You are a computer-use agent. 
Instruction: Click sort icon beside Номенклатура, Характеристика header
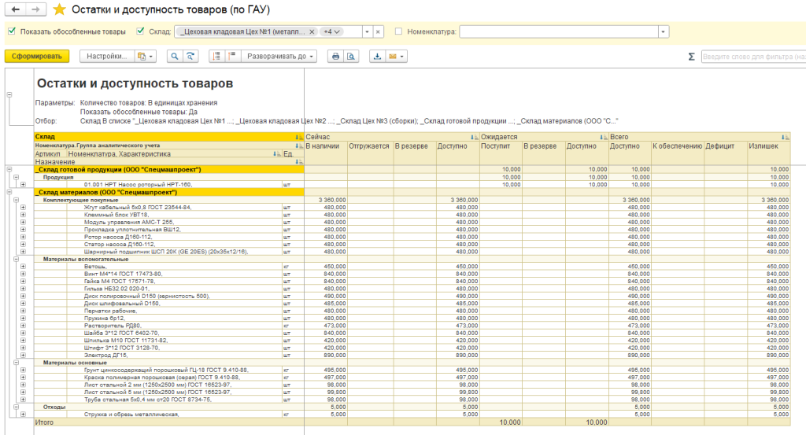click(276, 154)
